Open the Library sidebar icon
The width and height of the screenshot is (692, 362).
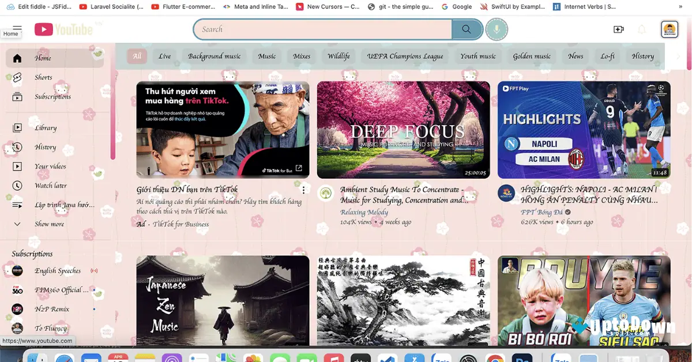pyautogui.click(x=17, y=127)
